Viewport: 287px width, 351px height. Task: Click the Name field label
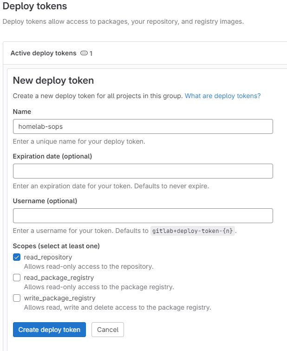[22, 112]
